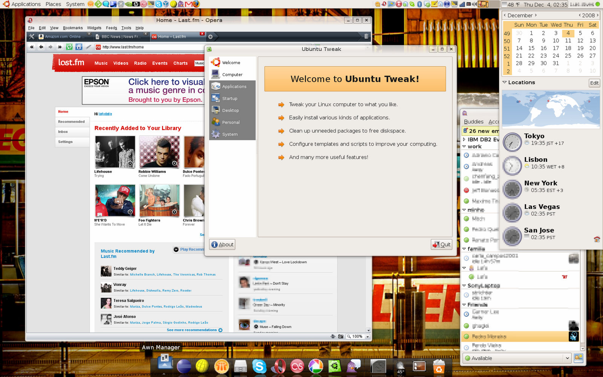
Task: Open the weather applet showing 45°
Action: (400, 366)
